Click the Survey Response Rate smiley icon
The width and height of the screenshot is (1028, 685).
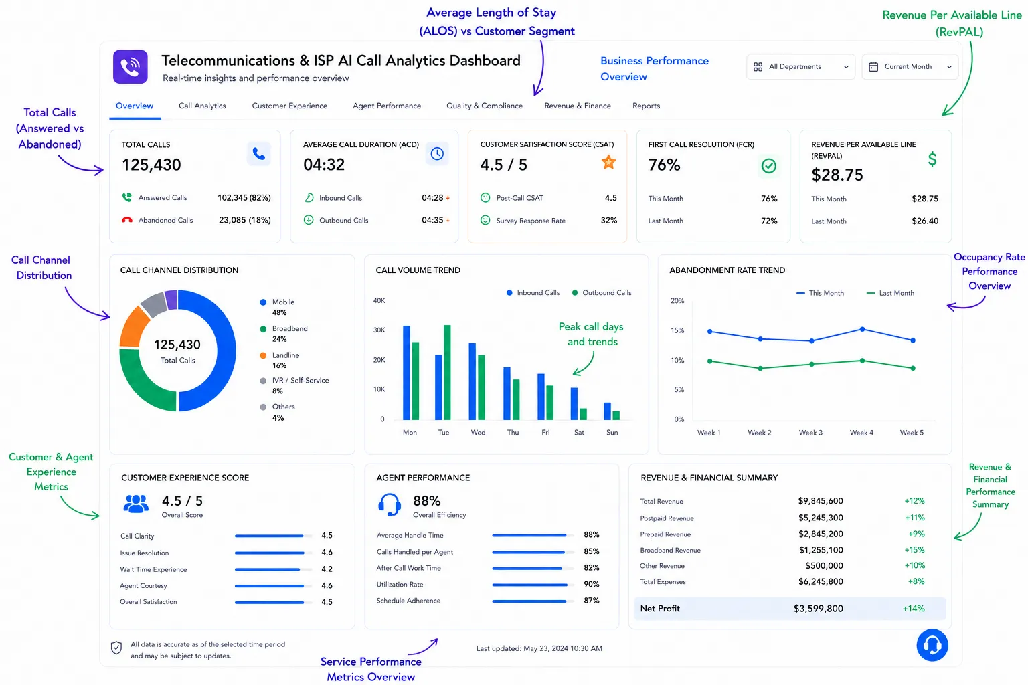(x=485, y=220)
